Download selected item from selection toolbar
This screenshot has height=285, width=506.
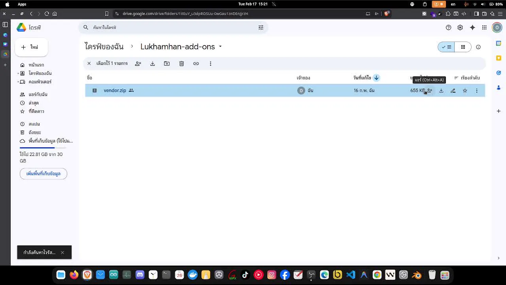coord(153,63)
